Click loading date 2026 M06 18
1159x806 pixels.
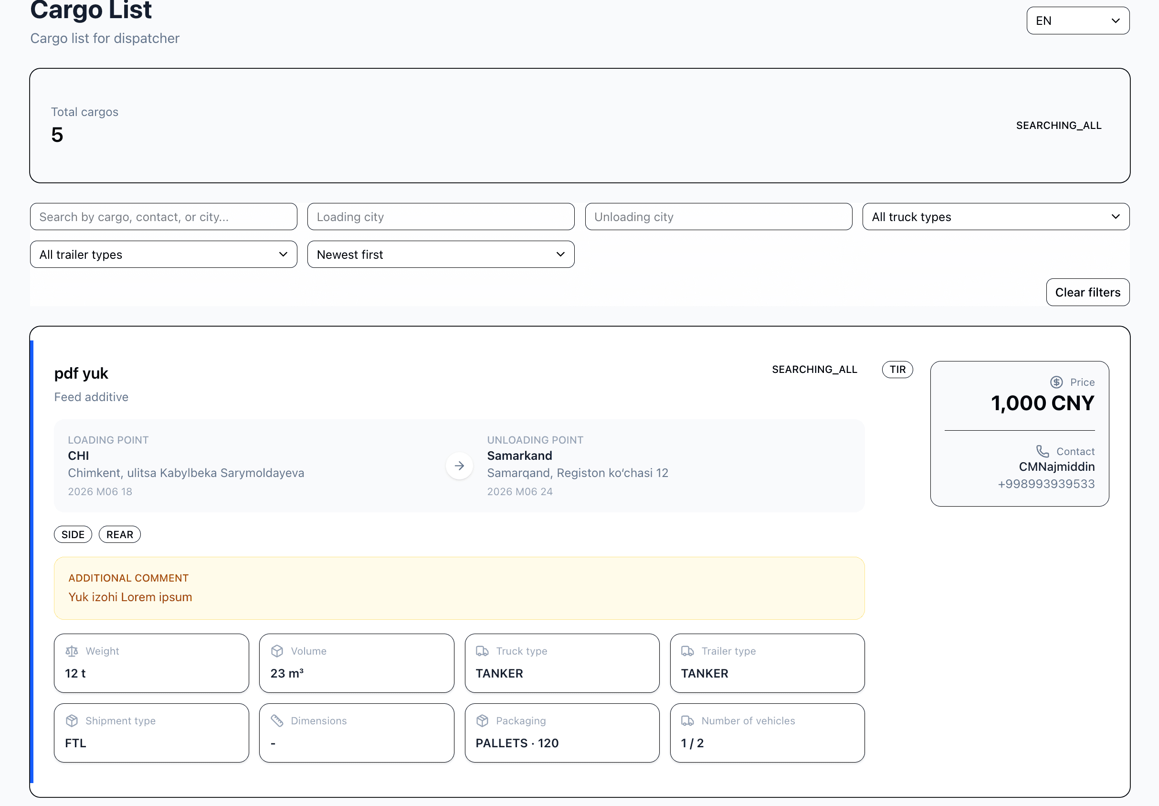(100, 491)
